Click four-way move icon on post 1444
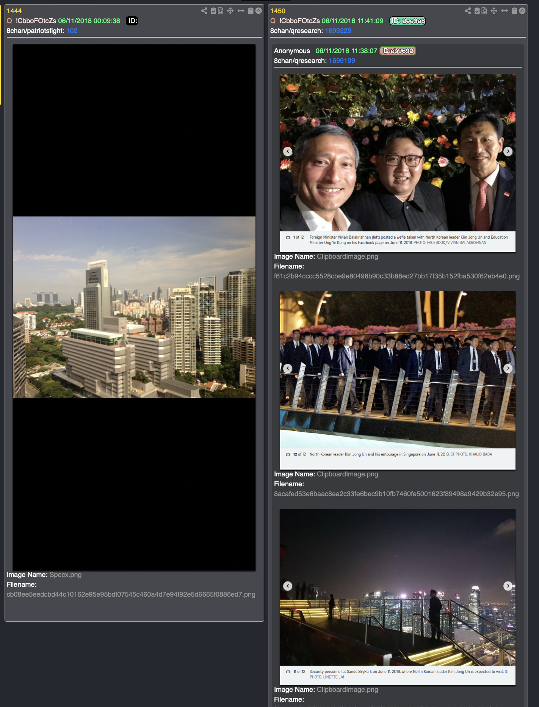The width and height of the screenshot is (539, 707). (230, 11)
